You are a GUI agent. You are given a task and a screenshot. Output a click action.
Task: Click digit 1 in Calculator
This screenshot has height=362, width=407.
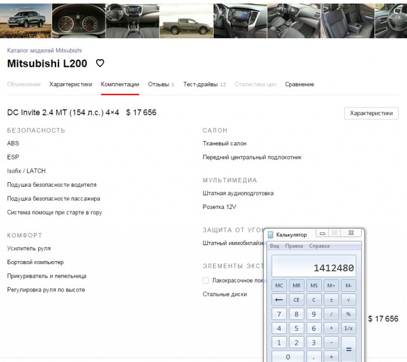279,342
